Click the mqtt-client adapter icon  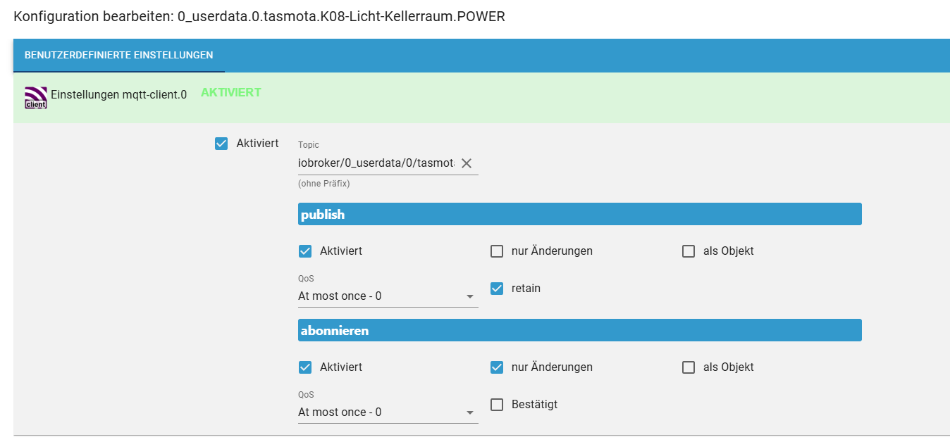(x=35, y=98)
